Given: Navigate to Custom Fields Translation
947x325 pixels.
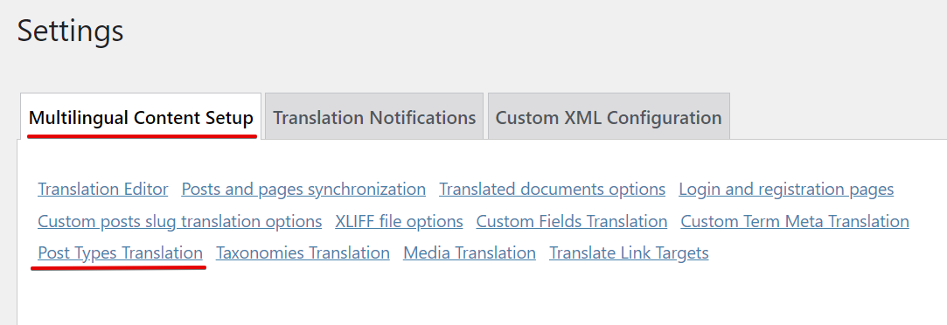Looking at the screenshot, I should 571,221.
